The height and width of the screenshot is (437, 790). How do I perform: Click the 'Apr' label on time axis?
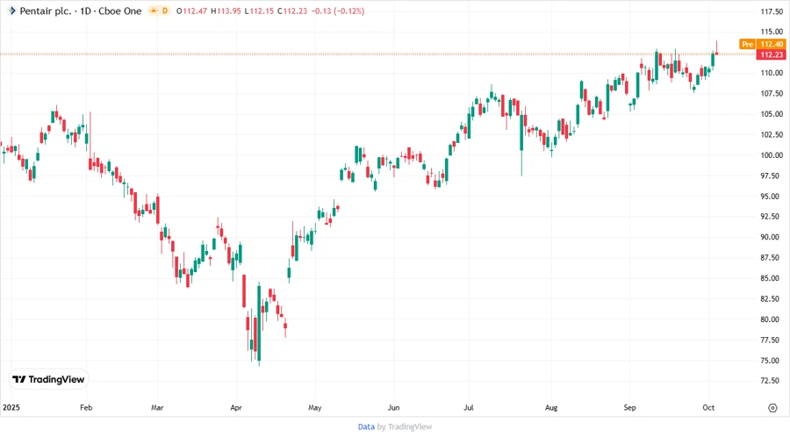(235, 407)
